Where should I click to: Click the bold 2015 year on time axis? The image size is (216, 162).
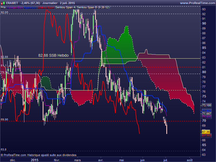[x=35, y=160]
